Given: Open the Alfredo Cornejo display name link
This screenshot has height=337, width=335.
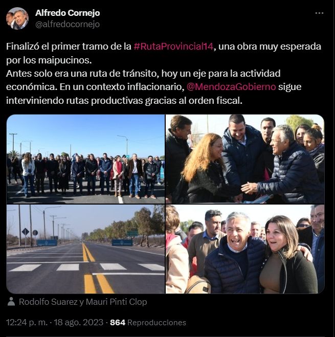Looking at the screenshot, I should coord(68,13).
